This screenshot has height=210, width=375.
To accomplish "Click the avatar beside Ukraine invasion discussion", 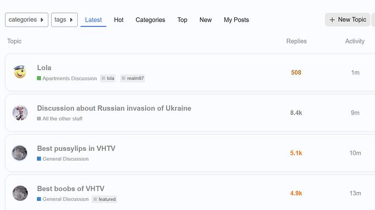I will pyautogui.click(x=20, y=112).
